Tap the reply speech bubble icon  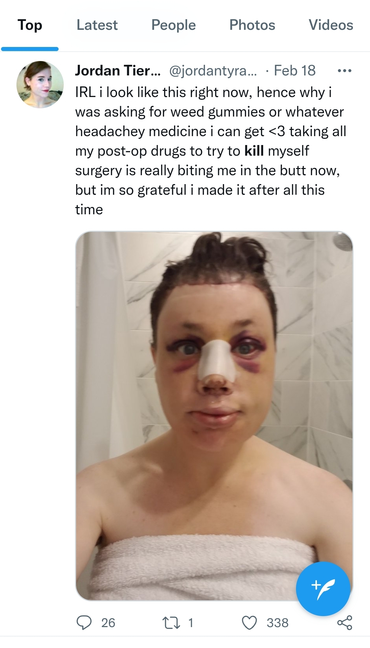84,623
